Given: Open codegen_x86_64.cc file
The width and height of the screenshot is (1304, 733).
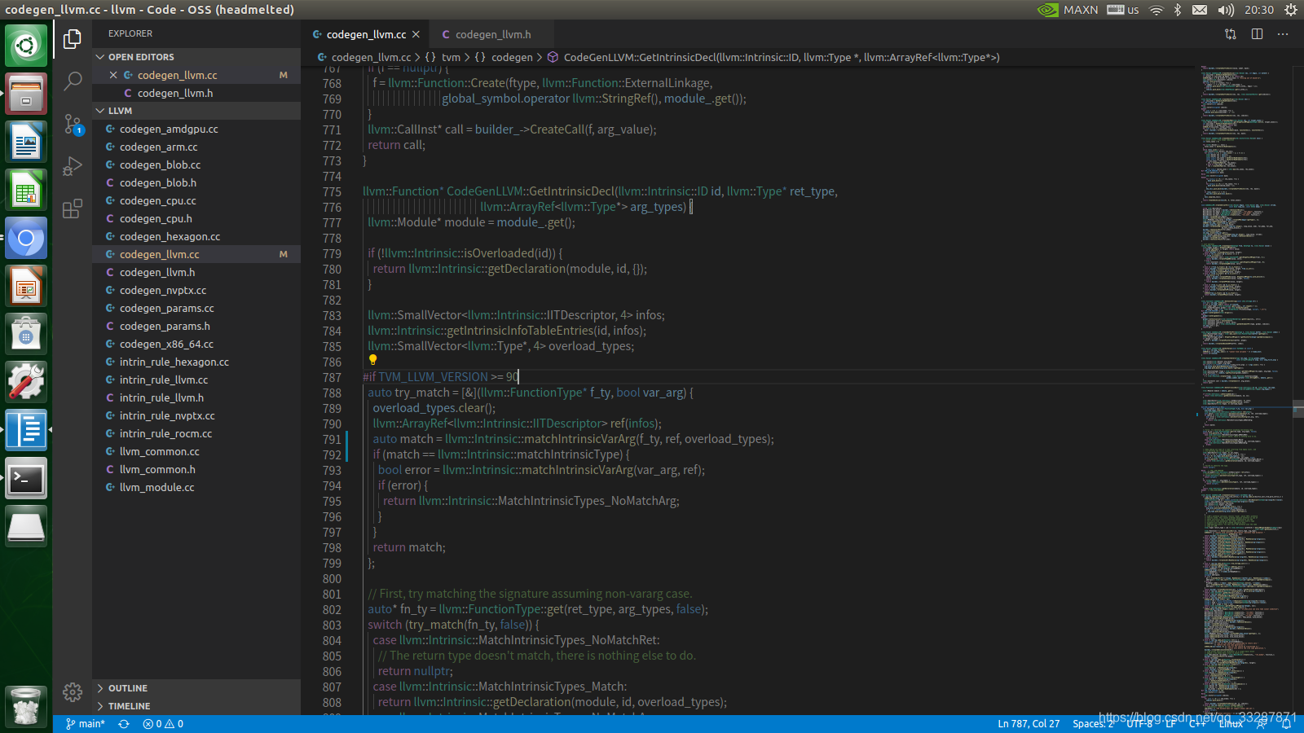Looking at the screenshot, I should point(196,344).
